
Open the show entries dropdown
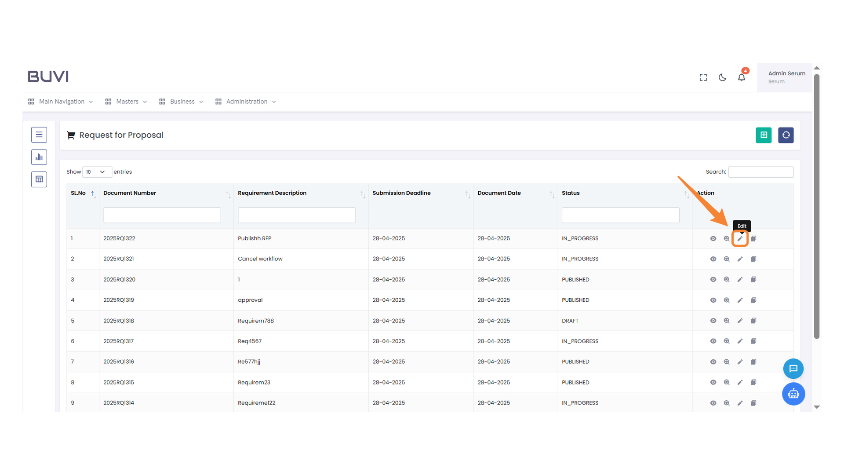click(x=96, y=172)
